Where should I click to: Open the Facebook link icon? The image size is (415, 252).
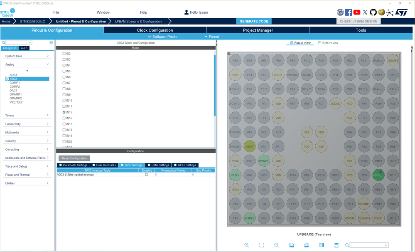coord(349,12)
